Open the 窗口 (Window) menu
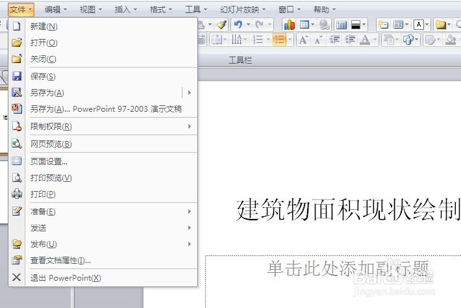Image resolution: width=461 pixels, height=308 pixels. point(290,10)
